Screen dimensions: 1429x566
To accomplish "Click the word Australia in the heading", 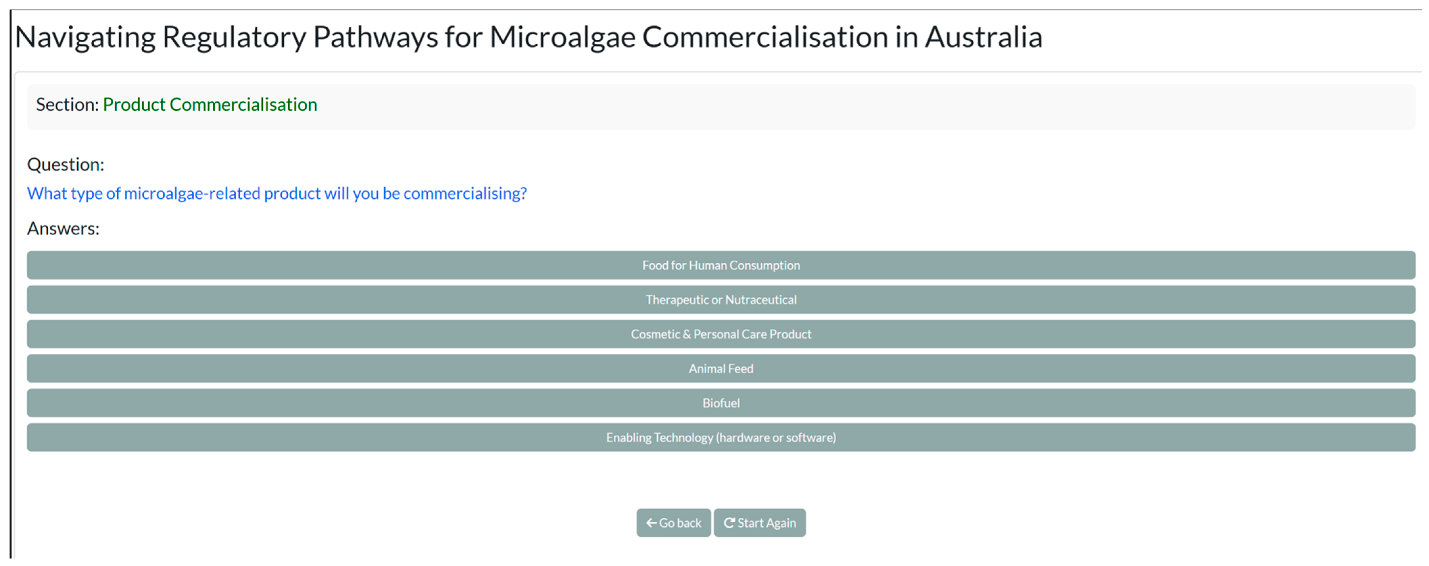I will coord(983,37).
